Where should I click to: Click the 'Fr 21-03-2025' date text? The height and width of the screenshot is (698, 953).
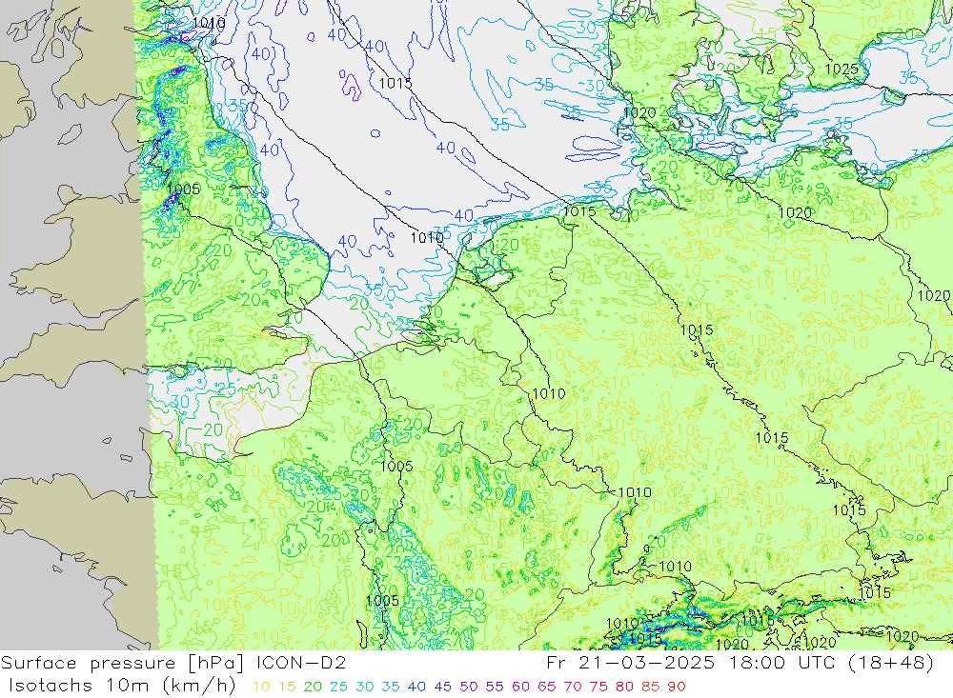(630, 662)
